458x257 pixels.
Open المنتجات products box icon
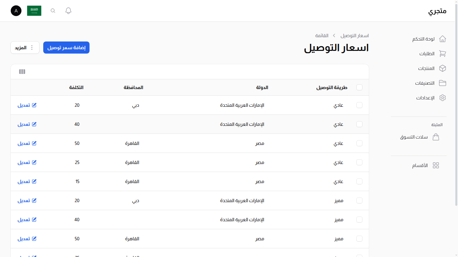443,68
